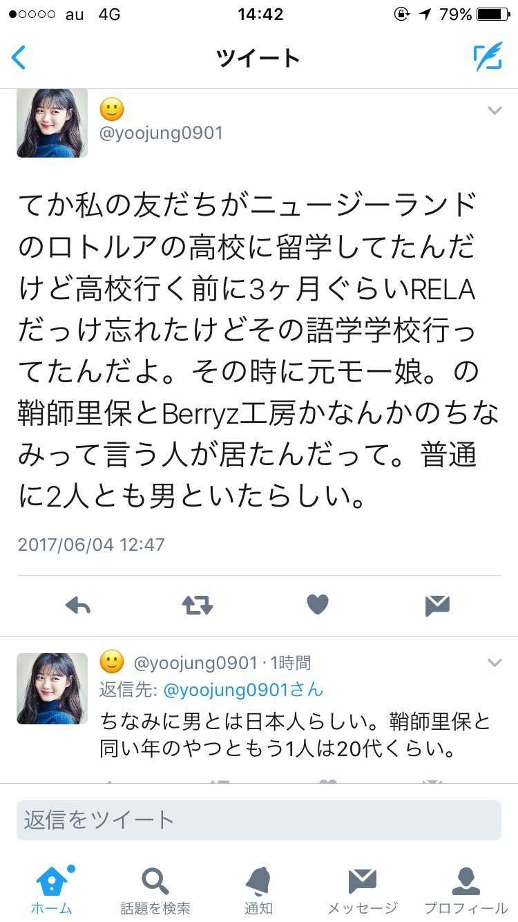The height and width of the screenshot is (922, 518).
Task: Open the compose new tweet icon
Action: coord(488,57)
